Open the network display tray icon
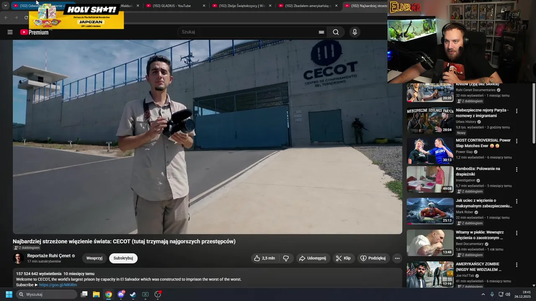 click(501, 294)
